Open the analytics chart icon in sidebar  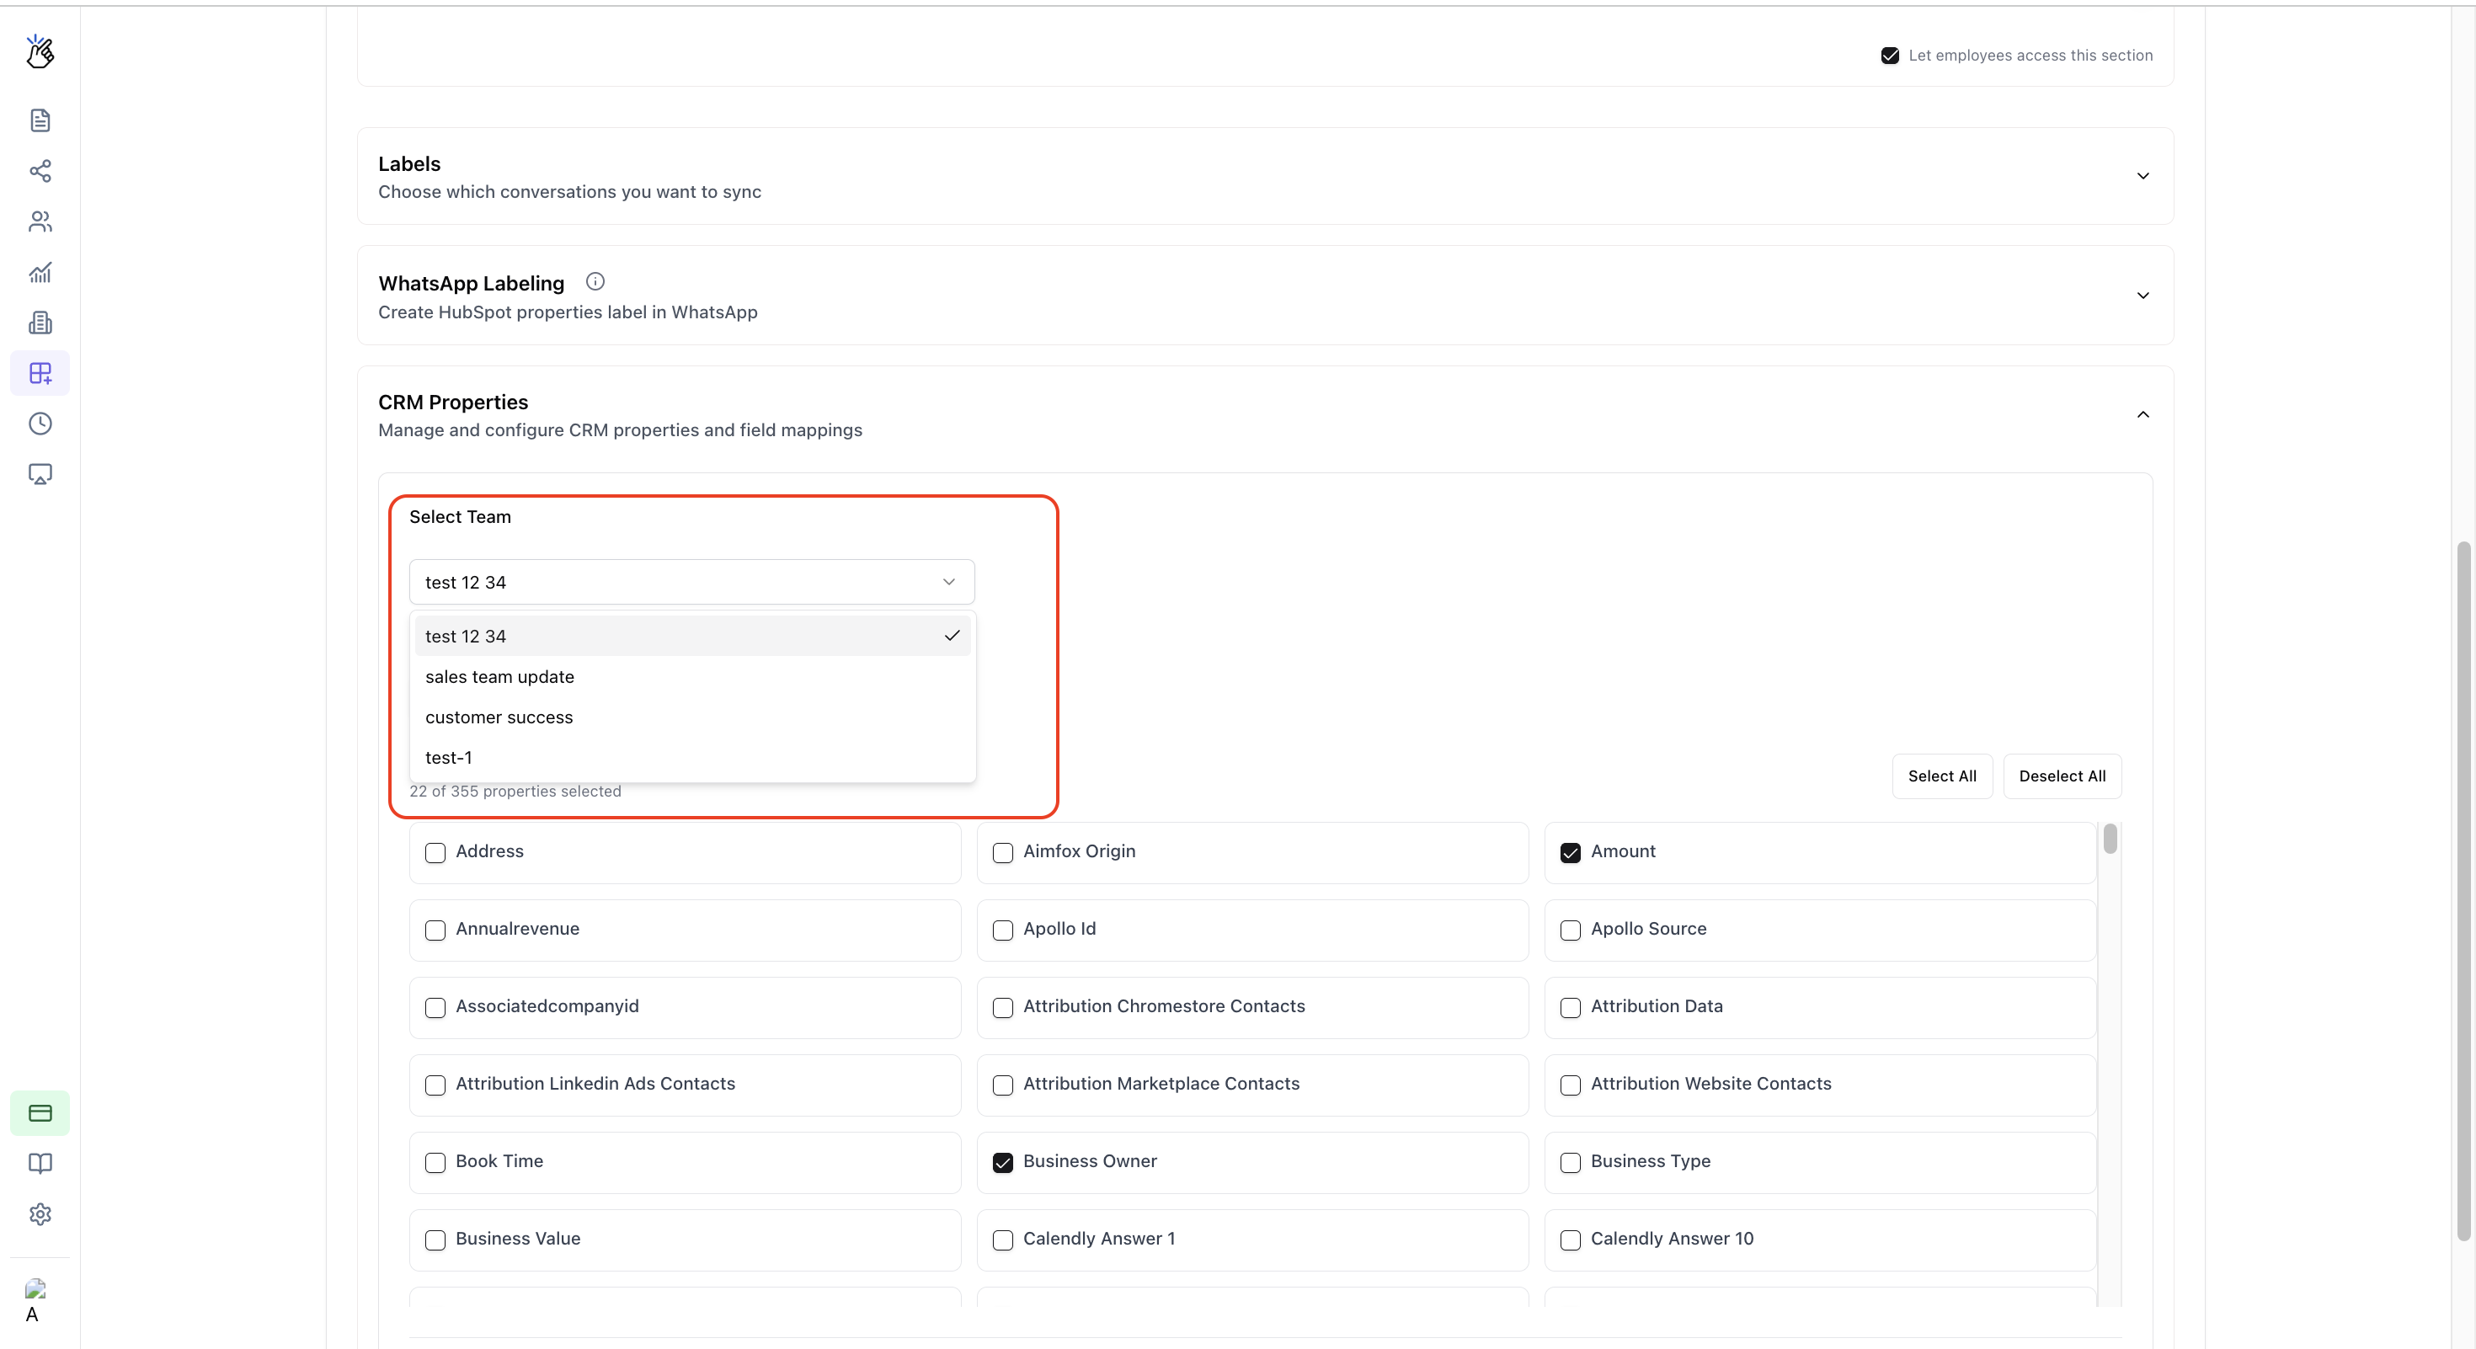pos(40,272)
